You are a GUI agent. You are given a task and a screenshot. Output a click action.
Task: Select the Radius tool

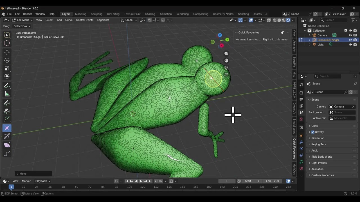click(7, 128)
